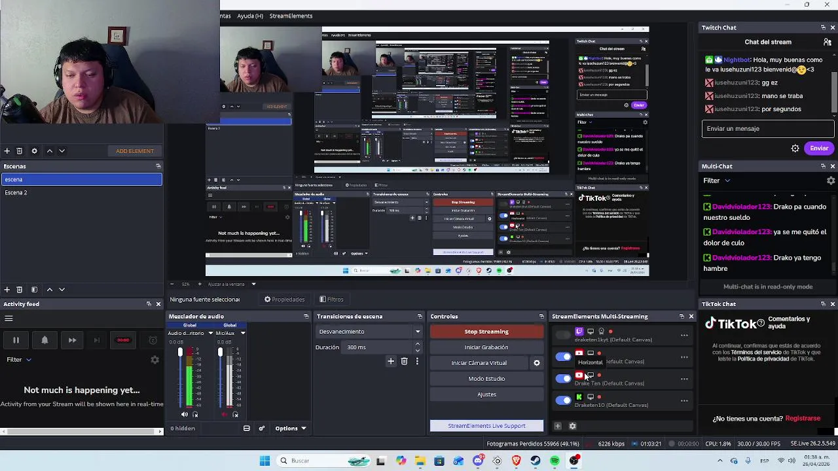
Task: Open the Desvanecimiento transition dropdown
Action: pos(370,332)
